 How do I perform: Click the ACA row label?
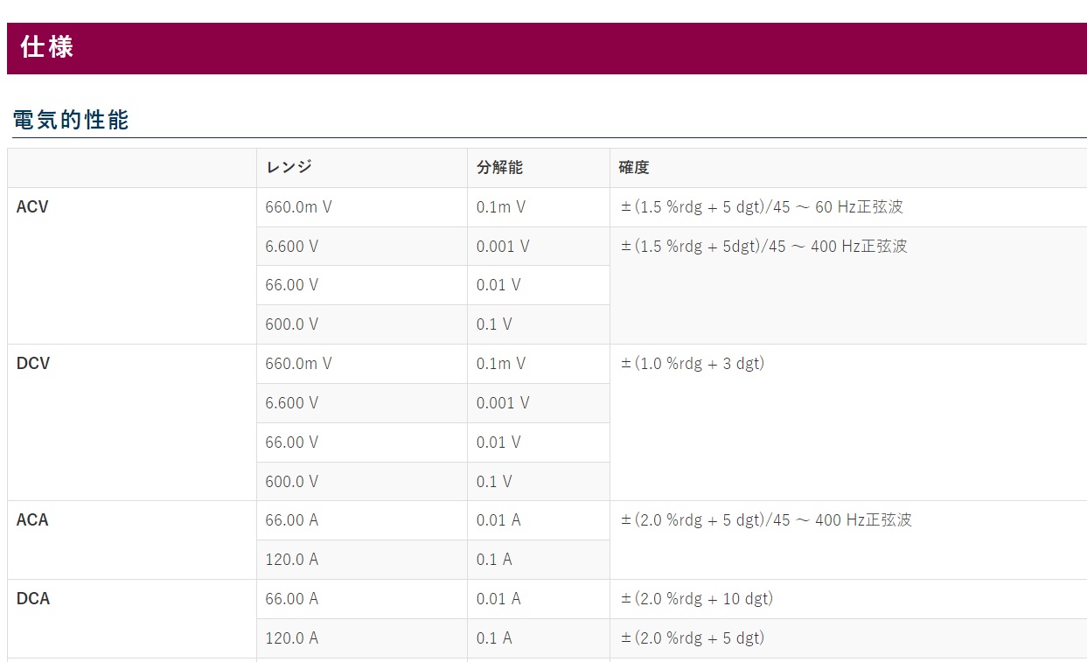33,519
